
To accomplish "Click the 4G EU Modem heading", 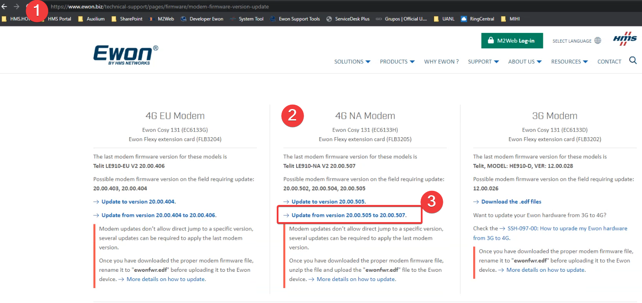I will (x=175, y=116).
